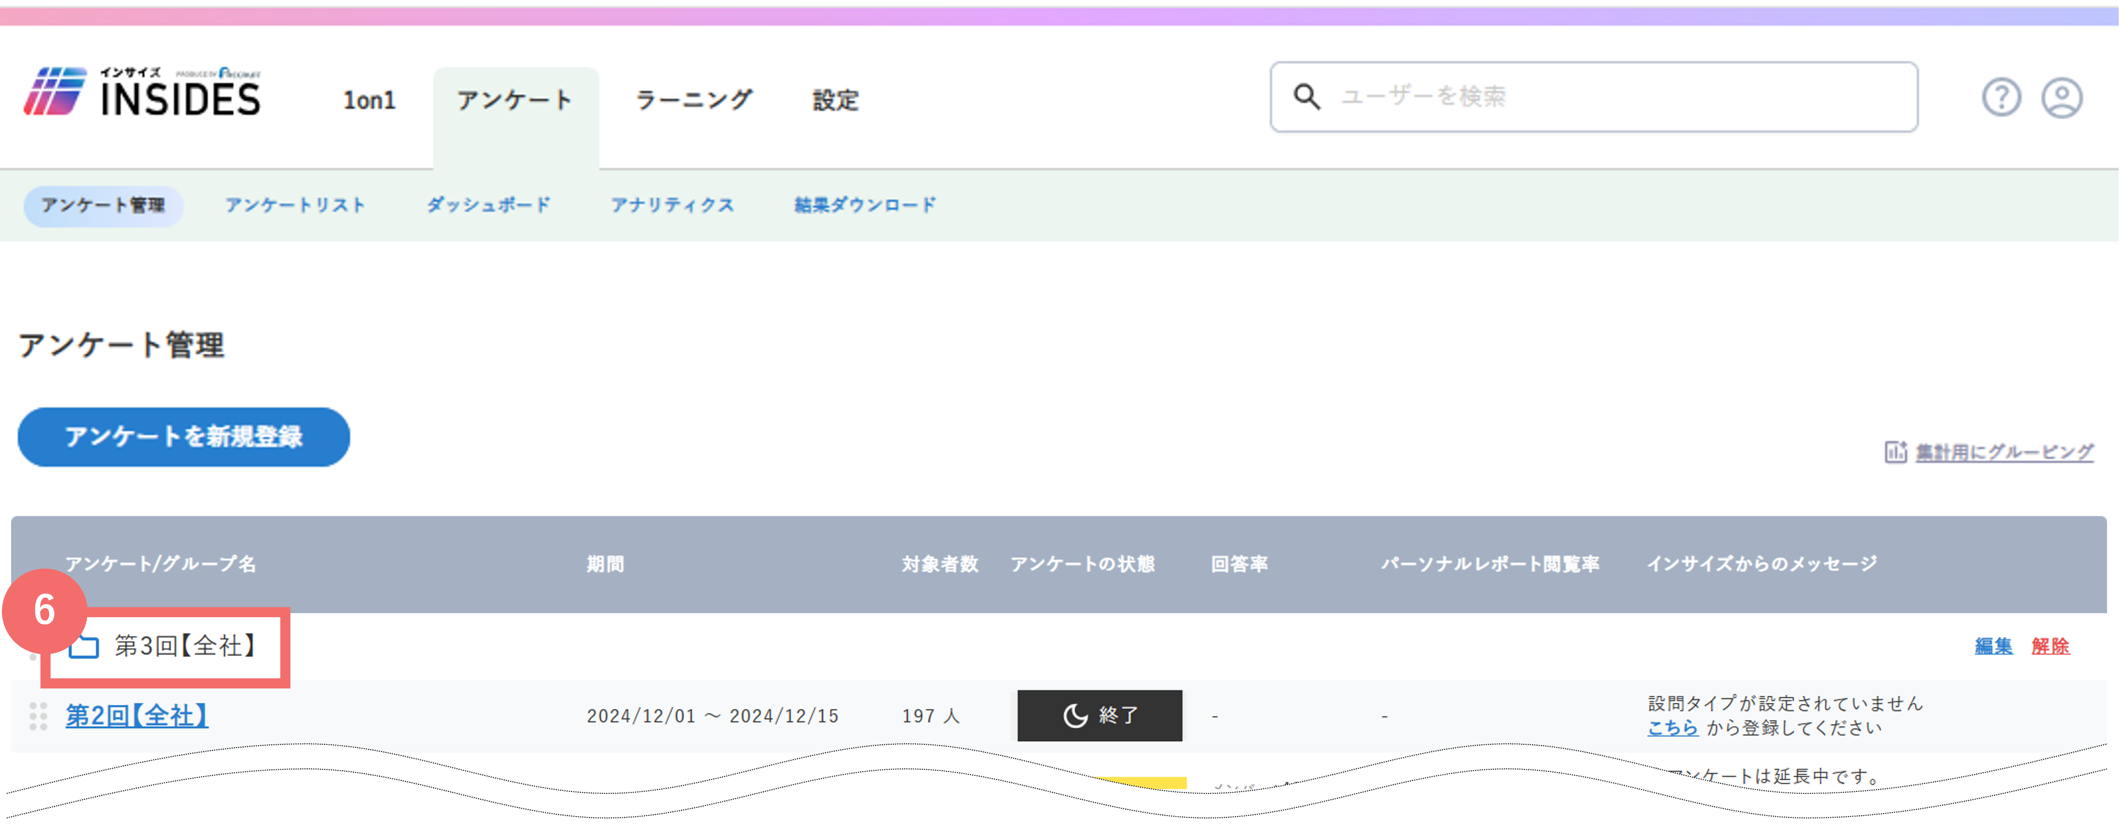Click the INSIDES logo
The height and width of the screenshot is (830, 2123).
142,92
